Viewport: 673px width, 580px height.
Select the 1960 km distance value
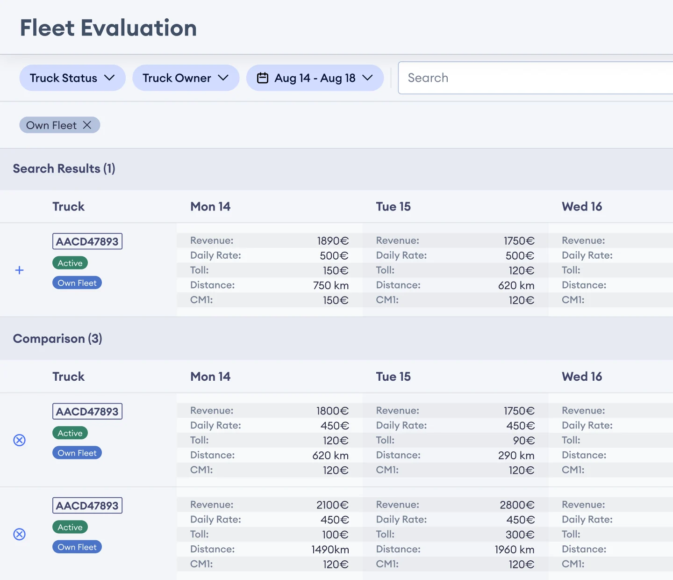click(515, 550)
